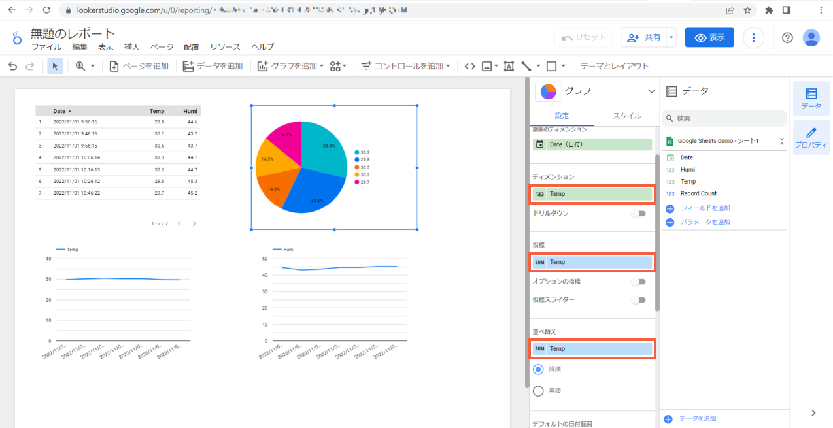Turn on the optional metrics toggle
Image resolution: width=833 pixels, height=428 pixels.
coord(638,282)
